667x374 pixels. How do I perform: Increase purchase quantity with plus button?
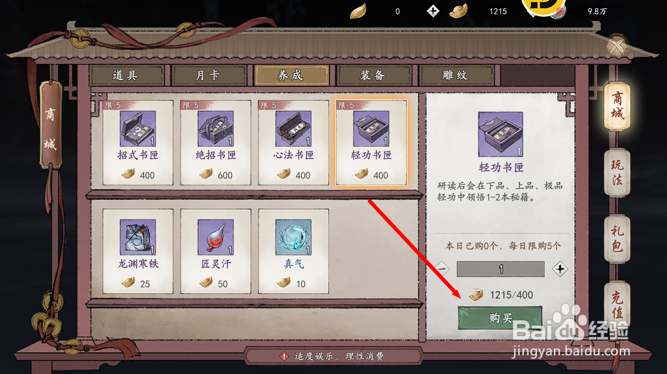click(x=560, y=269)
